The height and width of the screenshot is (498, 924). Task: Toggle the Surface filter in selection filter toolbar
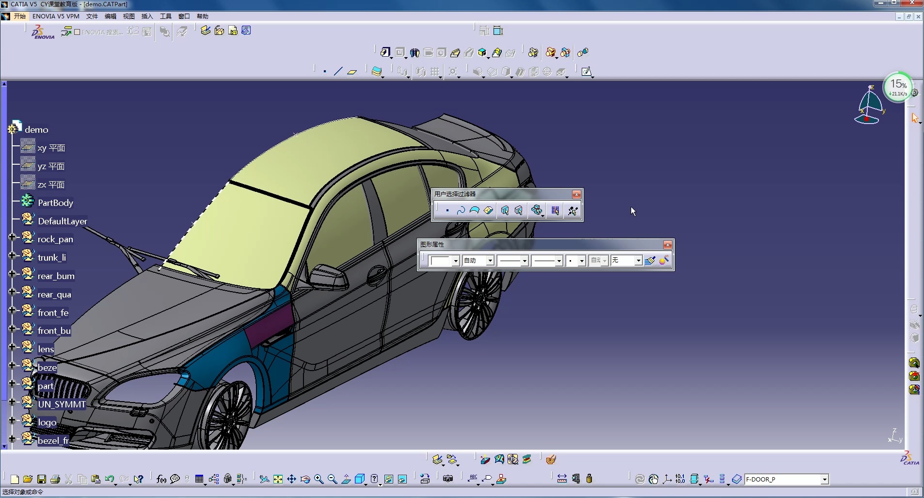pyautogui.click(x=474, y=210)
